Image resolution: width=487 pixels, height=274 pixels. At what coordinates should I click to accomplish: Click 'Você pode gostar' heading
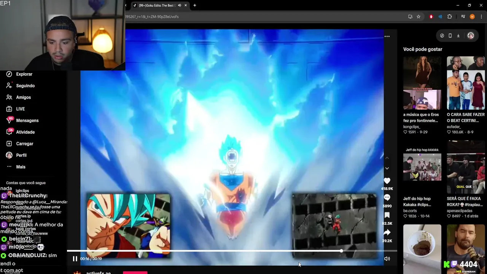pyautogui.click(x=423, y=49)
